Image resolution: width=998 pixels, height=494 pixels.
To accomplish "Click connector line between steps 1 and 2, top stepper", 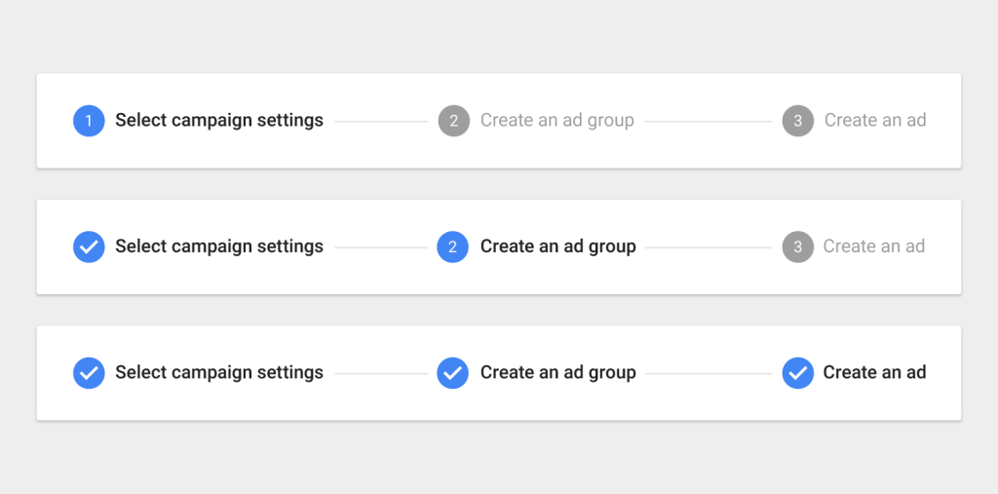I will click(x=381, y=122).
